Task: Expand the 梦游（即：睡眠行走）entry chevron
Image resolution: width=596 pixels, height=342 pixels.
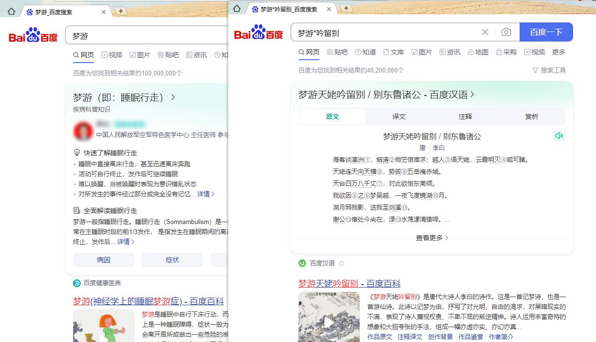Action: (173, 96)
